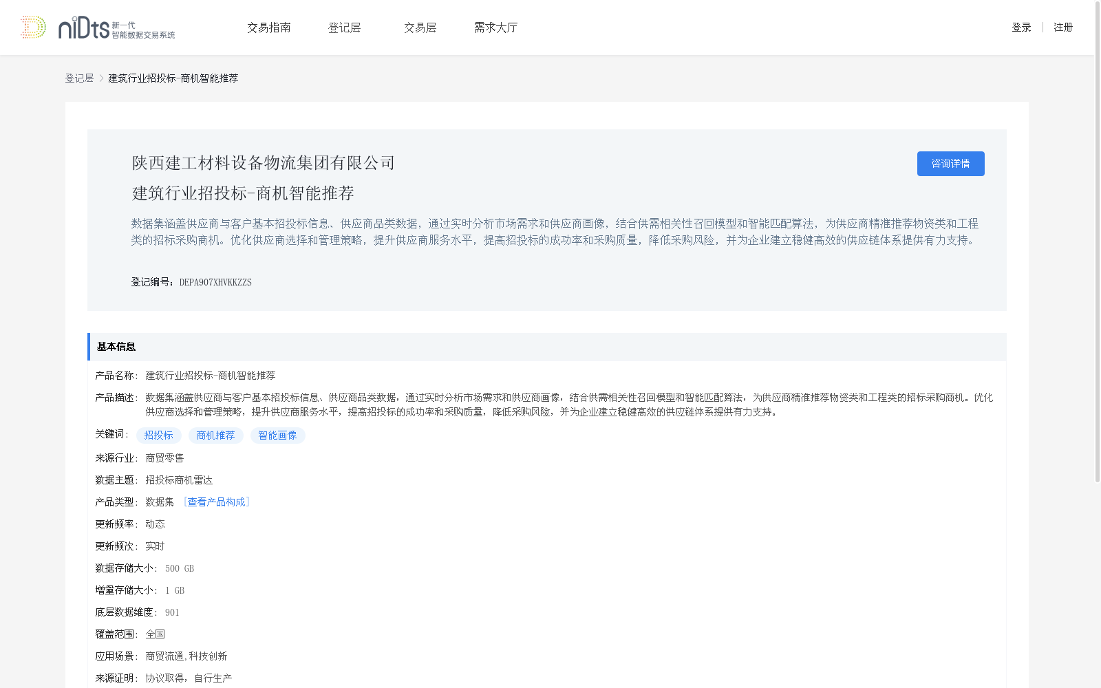The height and width of the screenshot is (688, 1101).
Task: Click the 基本信息 section header
Action: pos(547,347)
